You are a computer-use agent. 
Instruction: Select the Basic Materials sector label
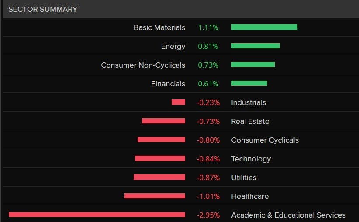[x=159, y=27]
